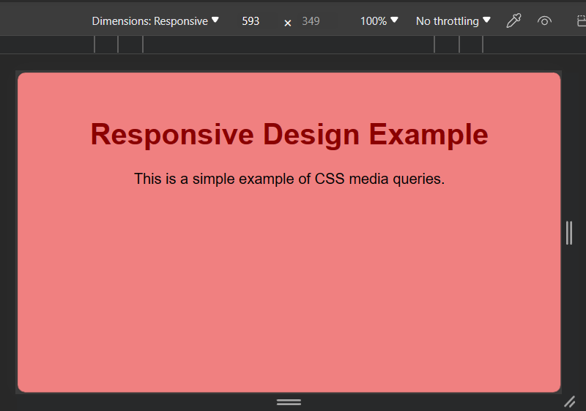Open the 100% zoom dropdown
The image size is (586, 411).
(x=379, y=21)
